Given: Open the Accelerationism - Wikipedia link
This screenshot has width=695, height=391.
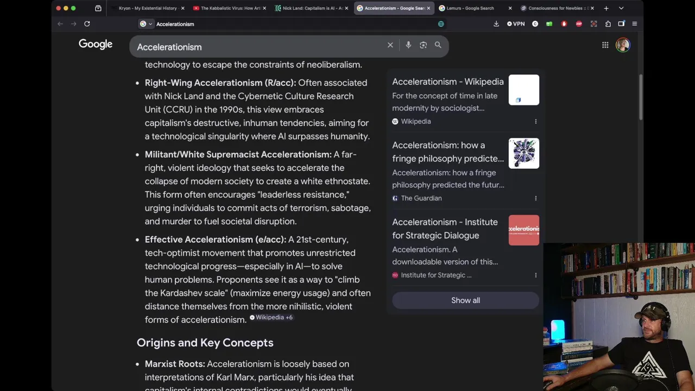Looking at the screenshot, I should (x=447, y=81).
